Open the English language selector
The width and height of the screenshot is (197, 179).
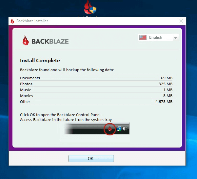(x=155, y=38)
